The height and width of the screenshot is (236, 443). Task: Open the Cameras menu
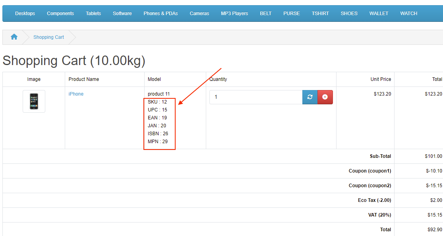click(199, 13)
